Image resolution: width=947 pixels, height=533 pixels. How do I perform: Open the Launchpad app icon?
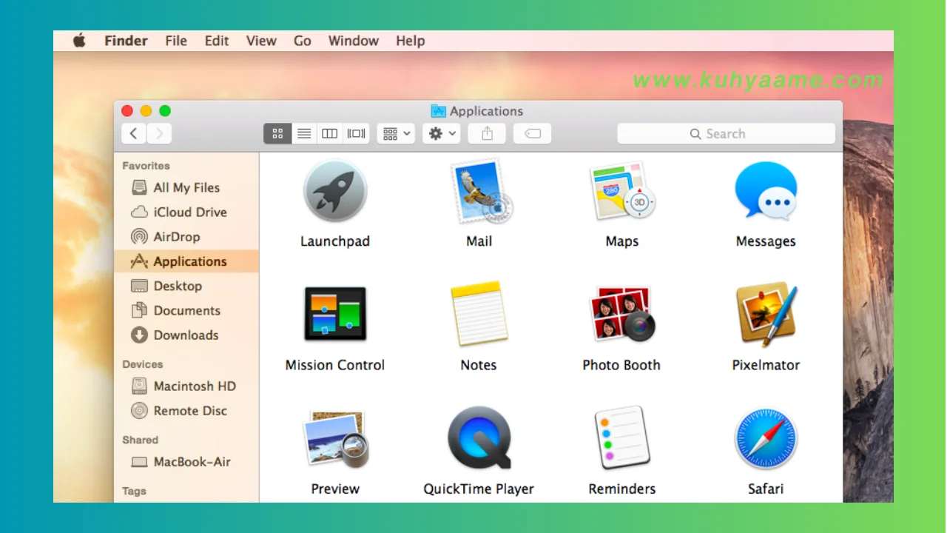point(335,191)
